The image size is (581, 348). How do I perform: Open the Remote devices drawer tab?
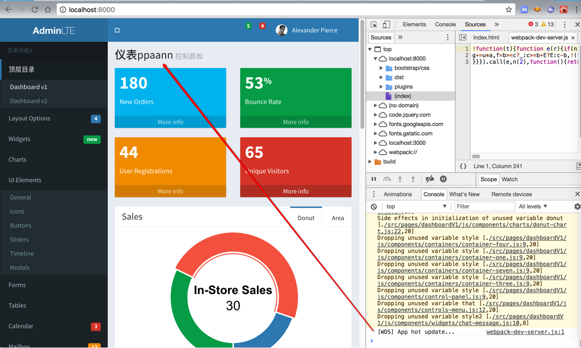[x=512, y=194]
